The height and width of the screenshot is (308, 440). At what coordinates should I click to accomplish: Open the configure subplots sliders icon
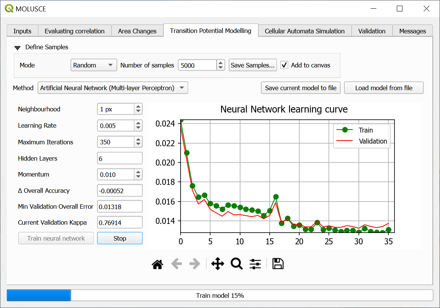click(255, 264)
